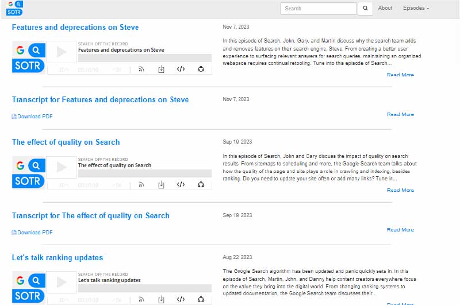Open embed code icon in effect of quality player
This screenshot has width=460, height=305.
pos(181,184)
